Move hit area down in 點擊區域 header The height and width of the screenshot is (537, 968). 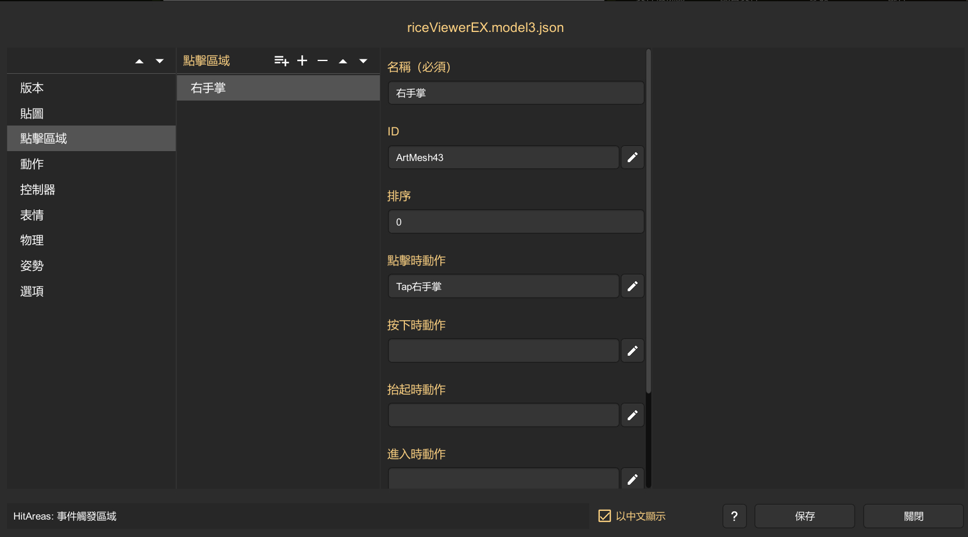(x=363, y=61)
